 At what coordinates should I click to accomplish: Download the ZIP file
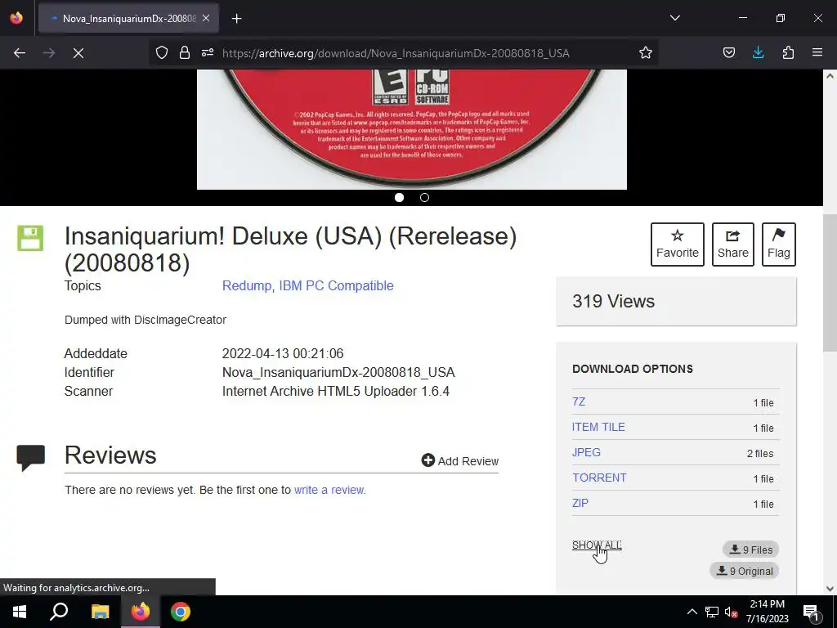coord(580,503)
